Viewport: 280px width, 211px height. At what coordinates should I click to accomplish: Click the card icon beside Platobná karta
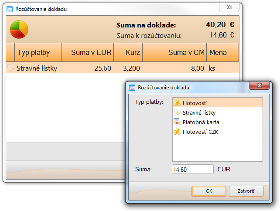pos(177,122)
